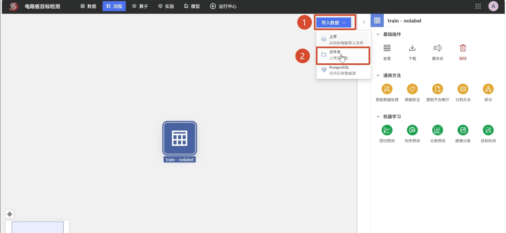Click the 查看 table view icon
Screen dimensions: 506x233
click(x=387, y=48)
